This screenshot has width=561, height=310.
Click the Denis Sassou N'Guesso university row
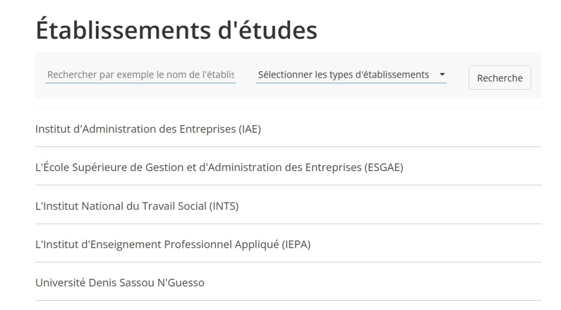pyautogui.click(x=288, y=283)
